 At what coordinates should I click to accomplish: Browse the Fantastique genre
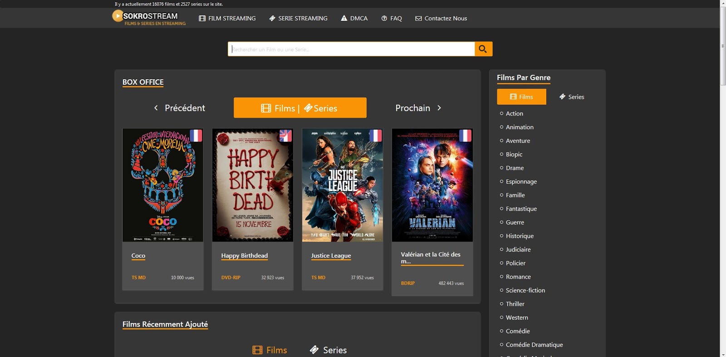pyautogui.click(x=521, y=208)
